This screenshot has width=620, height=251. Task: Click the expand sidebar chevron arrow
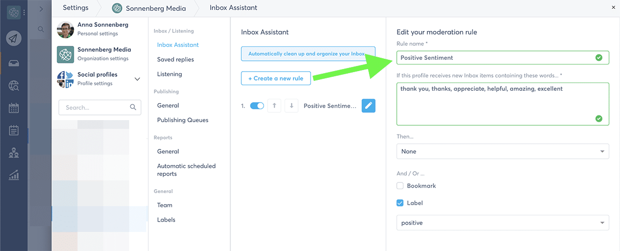tap(41, 9)
